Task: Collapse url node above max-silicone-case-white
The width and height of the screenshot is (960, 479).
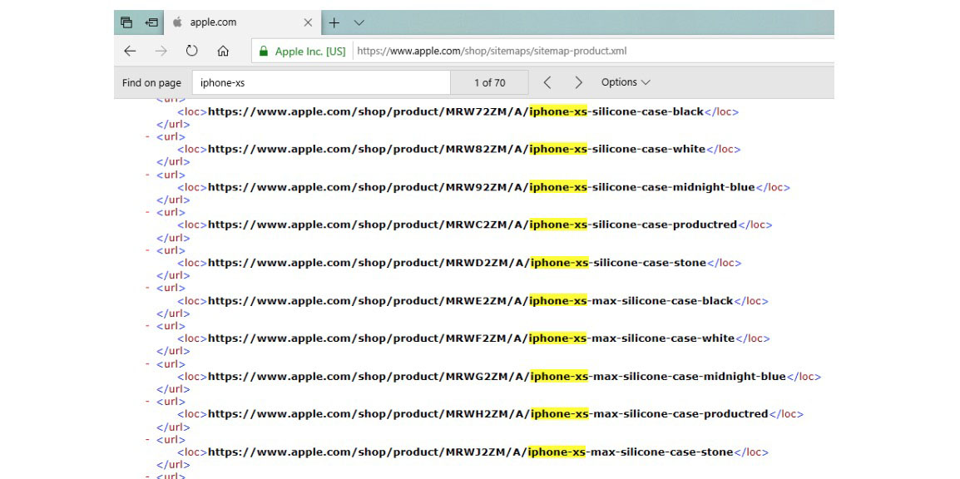Action: click(x=147, y=326)
